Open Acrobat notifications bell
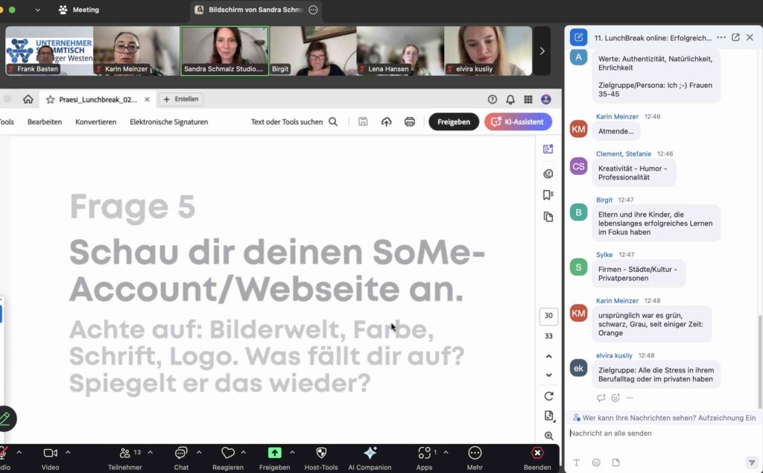Viewport: 763px width, 473px height. (x=510, y=99)
